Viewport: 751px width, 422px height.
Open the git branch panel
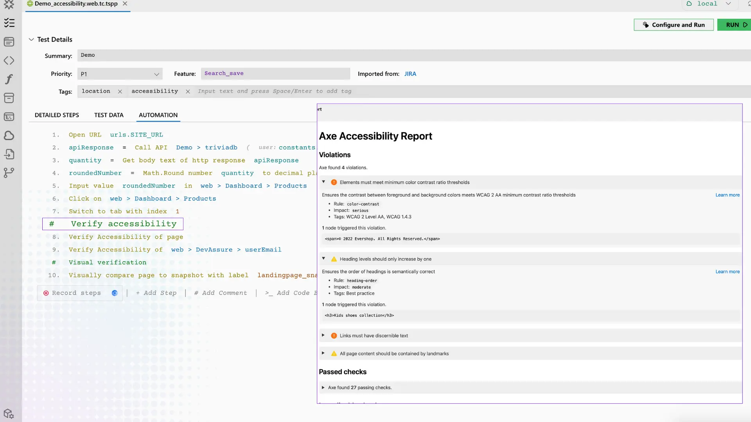click(9, 173)
